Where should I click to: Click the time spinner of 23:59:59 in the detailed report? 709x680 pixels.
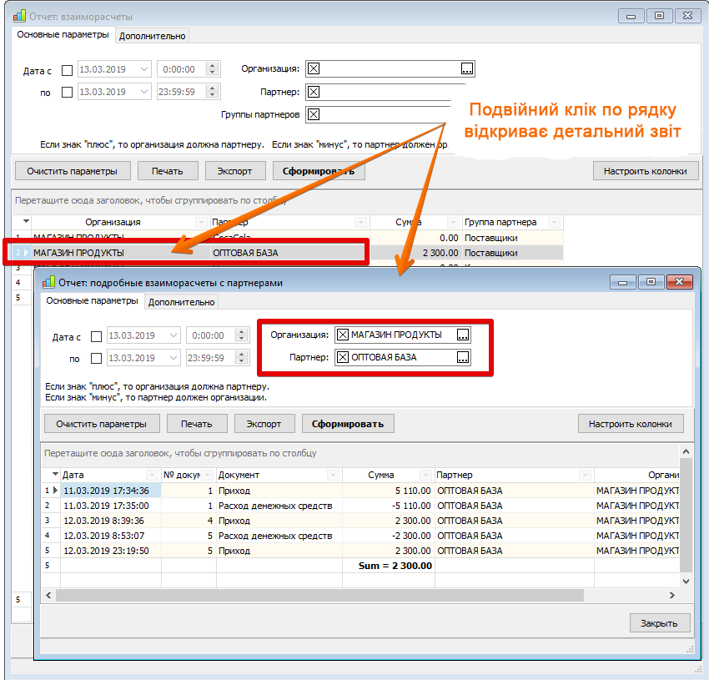[x=241, y=358]
